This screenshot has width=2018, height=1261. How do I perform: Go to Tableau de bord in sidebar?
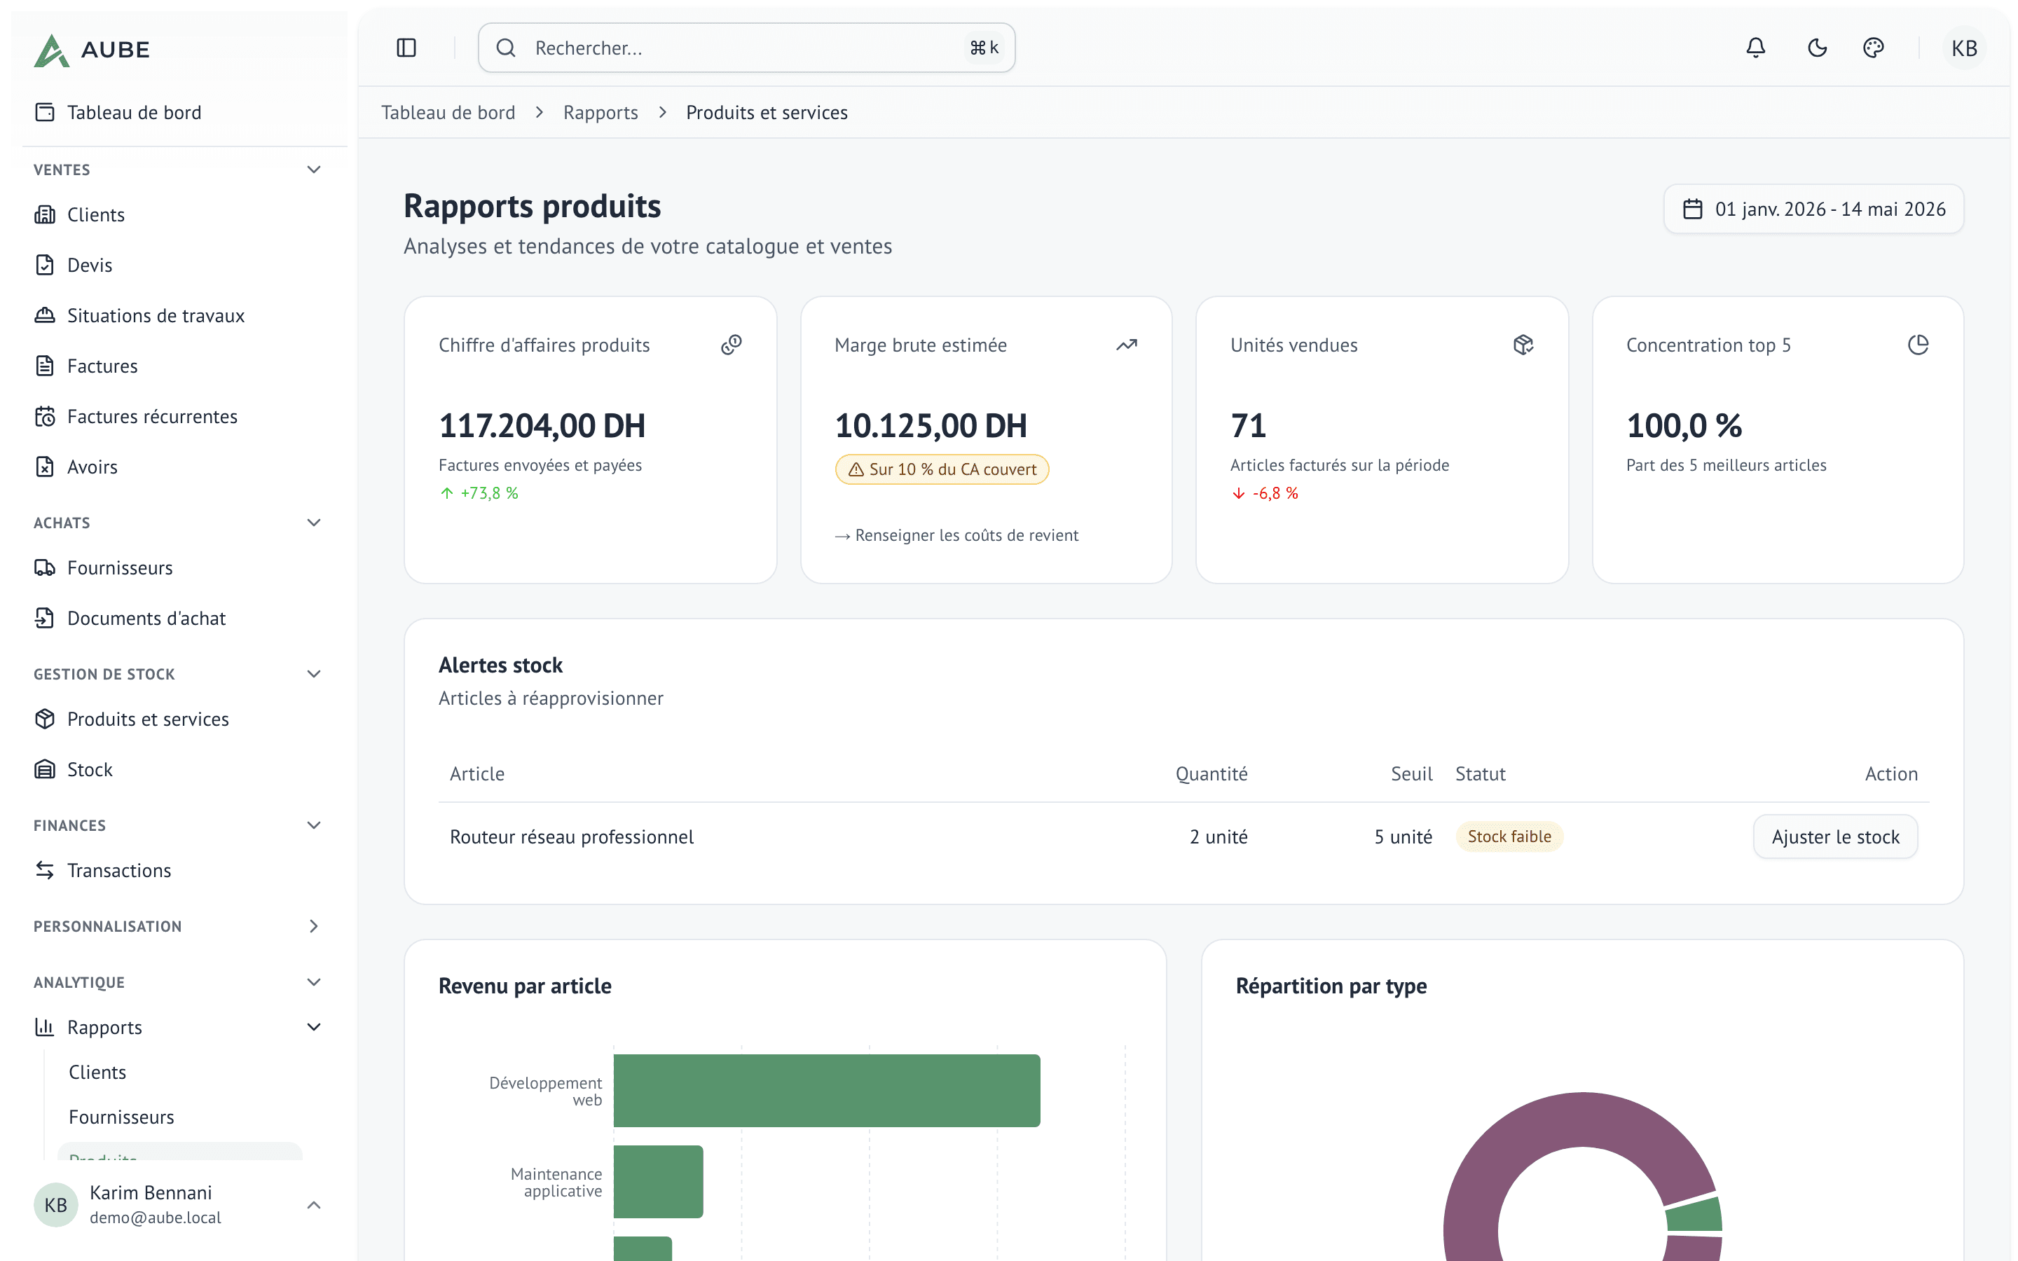coord(179,112)
